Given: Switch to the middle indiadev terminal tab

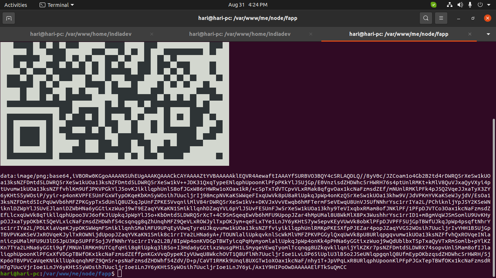Looking at the screenshot, I should coord(240,34).
